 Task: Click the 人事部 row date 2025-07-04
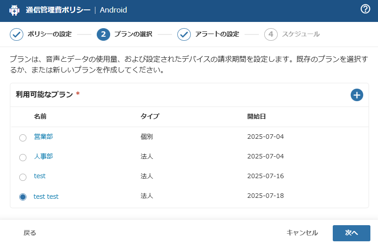pos(266,156)
